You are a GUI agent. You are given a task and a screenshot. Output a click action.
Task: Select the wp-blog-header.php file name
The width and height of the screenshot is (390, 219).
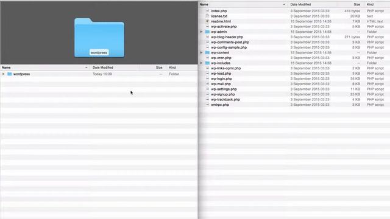tap(227, 37)
